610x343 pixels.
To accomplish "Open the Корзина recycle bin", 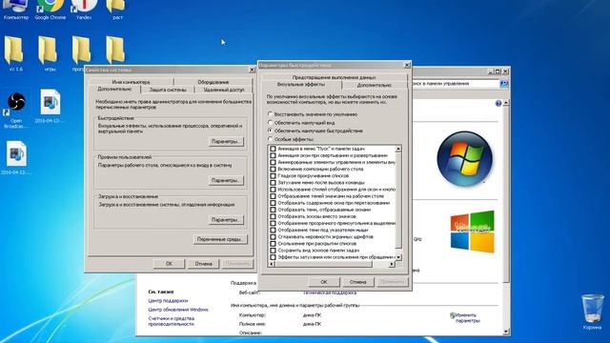I will pyautogui.click(x=593, y=312).
